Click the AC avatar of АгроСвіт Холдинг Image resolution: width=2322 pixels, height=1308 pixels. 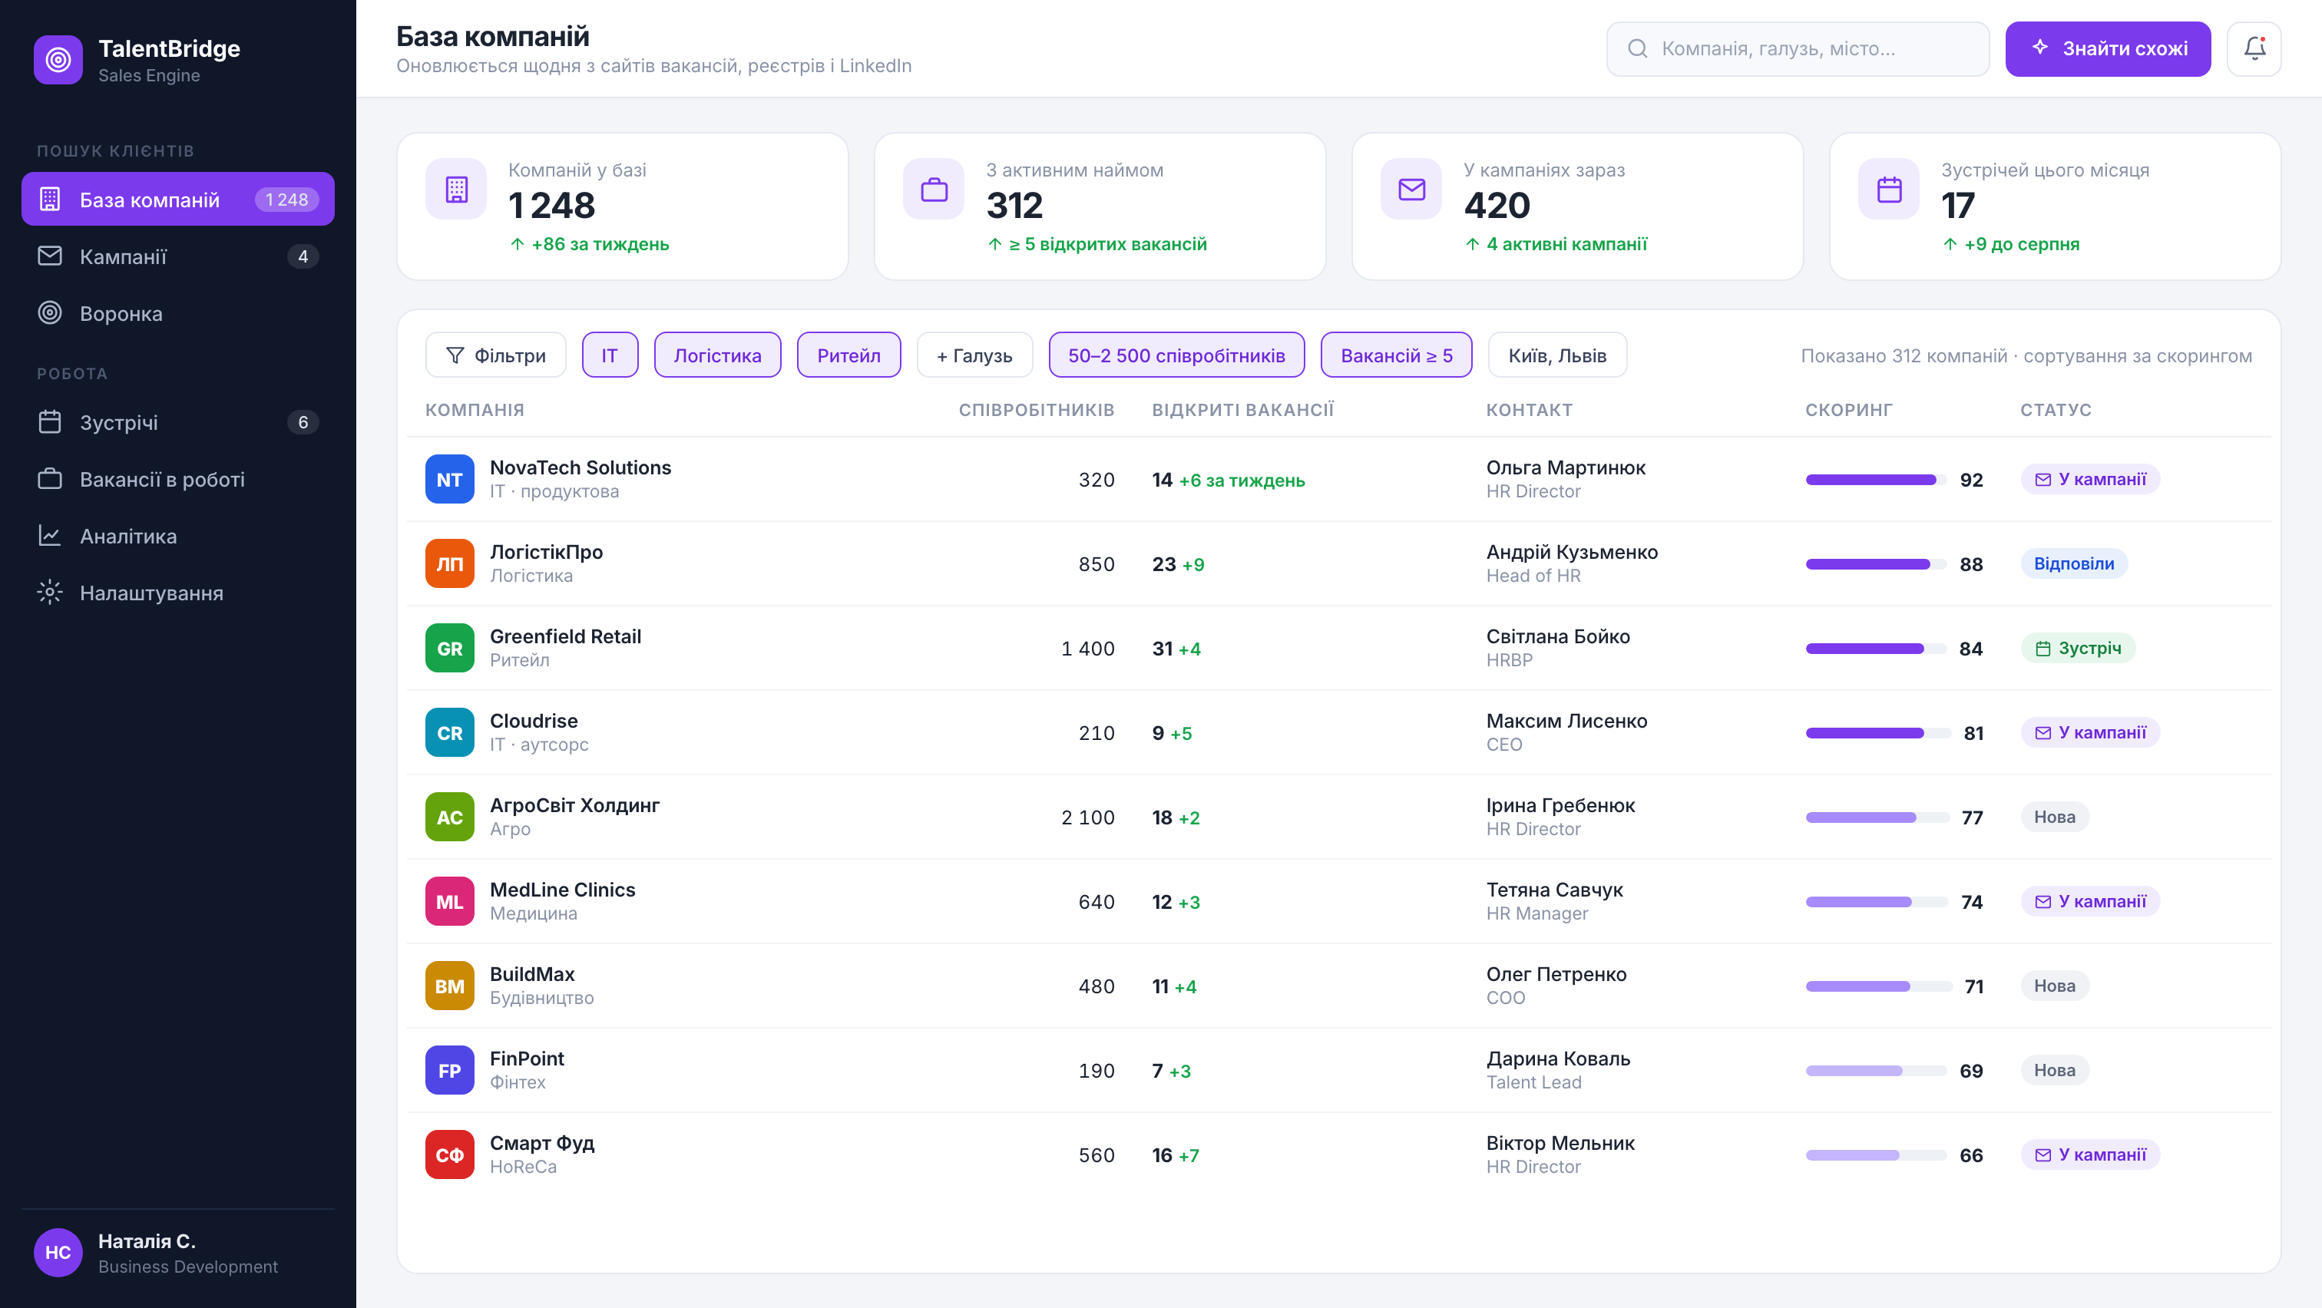click(x=450, y=817)
